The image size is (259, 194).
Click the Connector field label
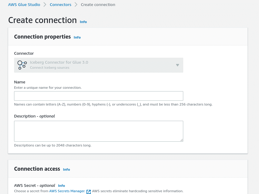pos(24,53)
